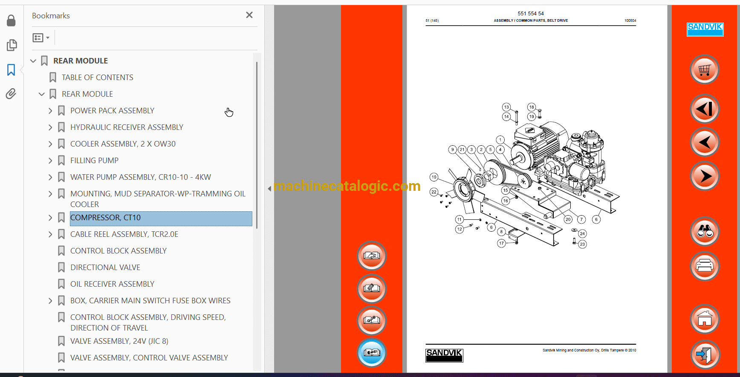Click the bookmark icon beside TABLE OF CONTENTS
740x377 pixels.
pyautogui.click(x=53, y=78)
